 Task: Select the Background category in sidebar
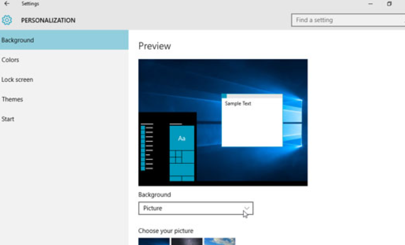point(64,40)
